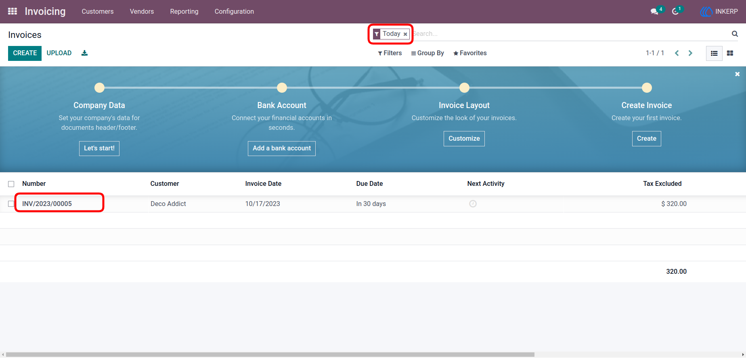Click the INKERP company logo icon
This screenshot has height=358, width=746.
click(706, 12)
